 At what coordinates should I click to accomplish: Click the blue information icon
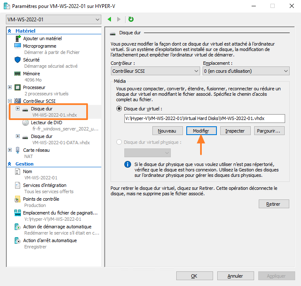[x=128, y=164]
